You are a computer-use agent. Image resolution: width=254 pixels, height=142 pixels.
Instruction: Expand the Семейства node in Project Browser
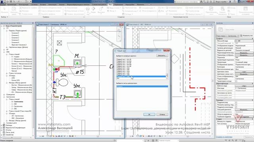pyautogui.click(x=2, y=135)
